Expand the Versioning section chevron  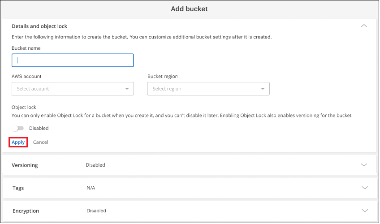(364, 165)
